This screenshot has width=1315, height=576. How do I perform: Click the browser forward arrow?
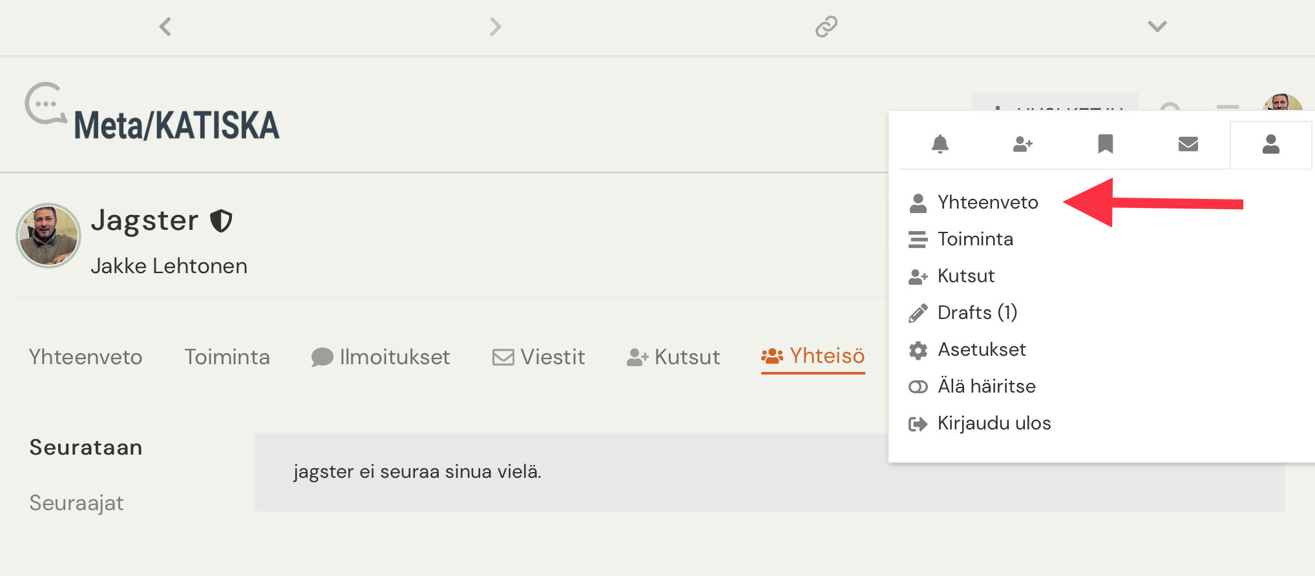(x=495, y=26)
